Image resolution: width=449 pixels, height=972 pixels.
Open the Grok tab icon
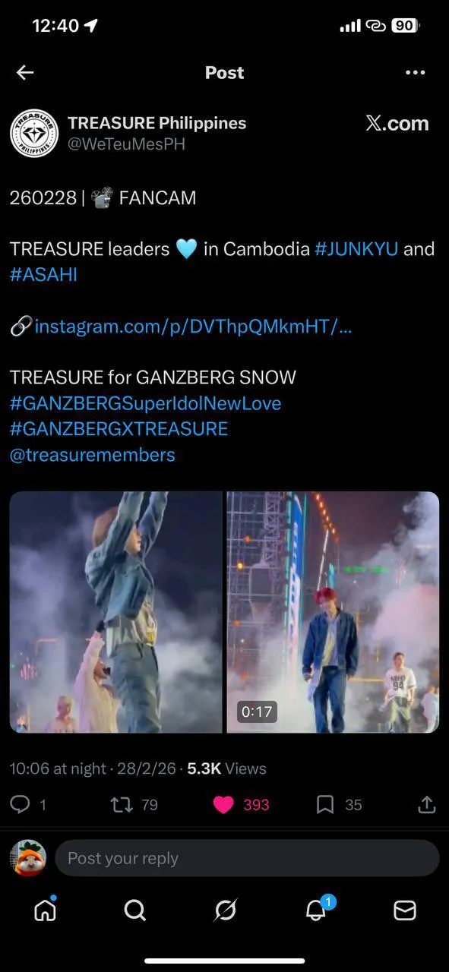tap(225, 910)
